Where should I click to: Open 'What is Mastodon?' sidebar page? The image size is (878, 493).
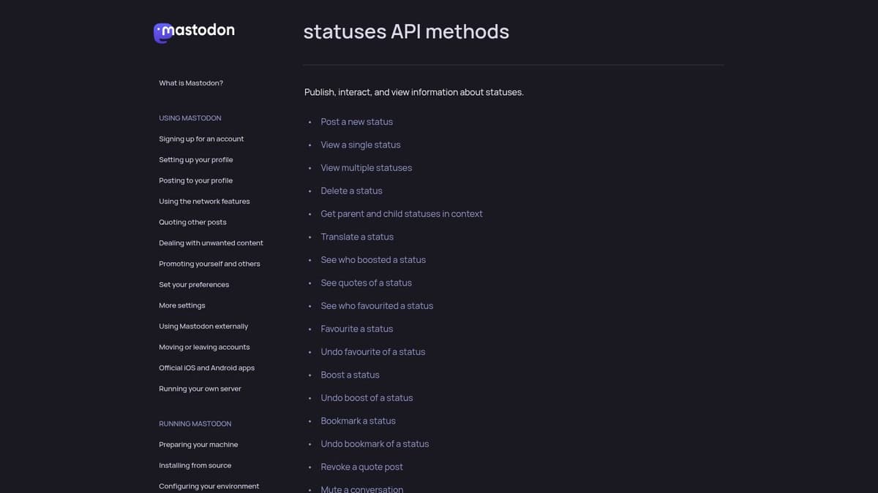pyautogui.click(x=191, y=83)
